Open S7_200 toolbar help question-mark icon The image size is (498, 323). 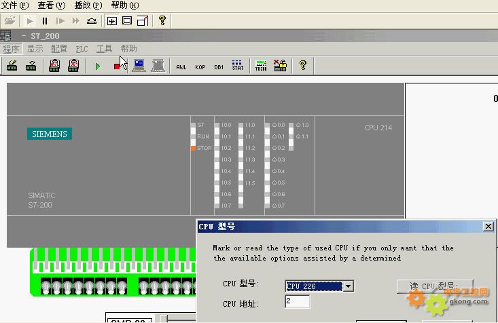(303, 65)
